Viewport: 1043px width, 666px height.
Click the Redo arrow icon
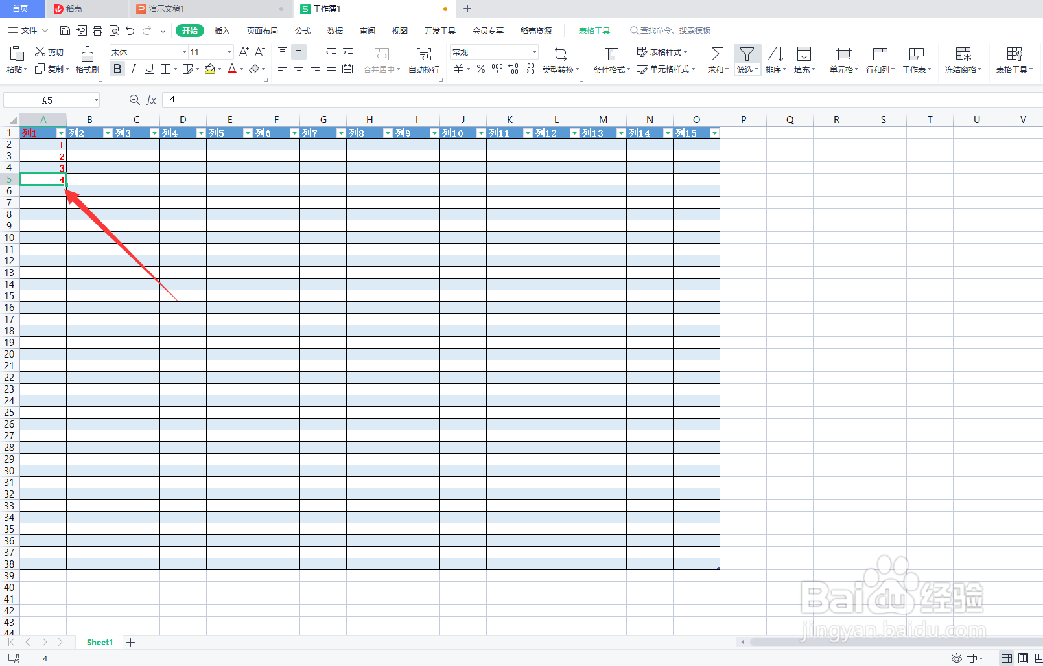146,30
